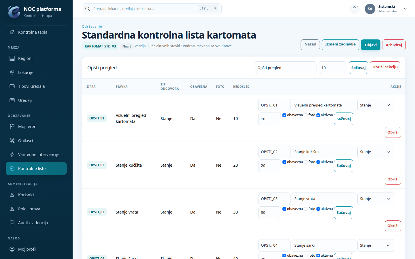Click the Tipovi uređaja icon
The height and width of the screenshot is (259, 415).
tap(12, 86)
